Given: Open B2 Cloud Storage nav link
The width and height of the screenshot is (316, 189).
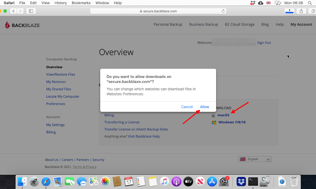Looking at the screenshot, I should tap(240, 25).
